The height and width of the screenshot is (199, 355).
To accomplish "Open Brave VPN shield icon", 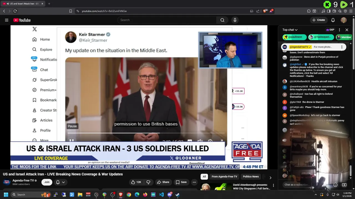I will 345,11.
